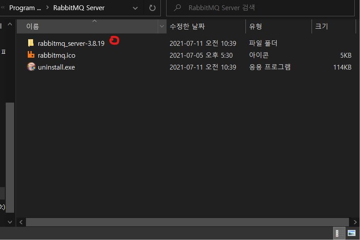Click the 5KB size cell
Screen dimensions: 360x240
click(346, 55)
